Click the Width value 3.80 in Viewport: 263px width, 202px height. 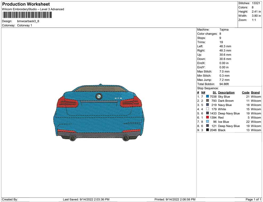coord(256,16)
